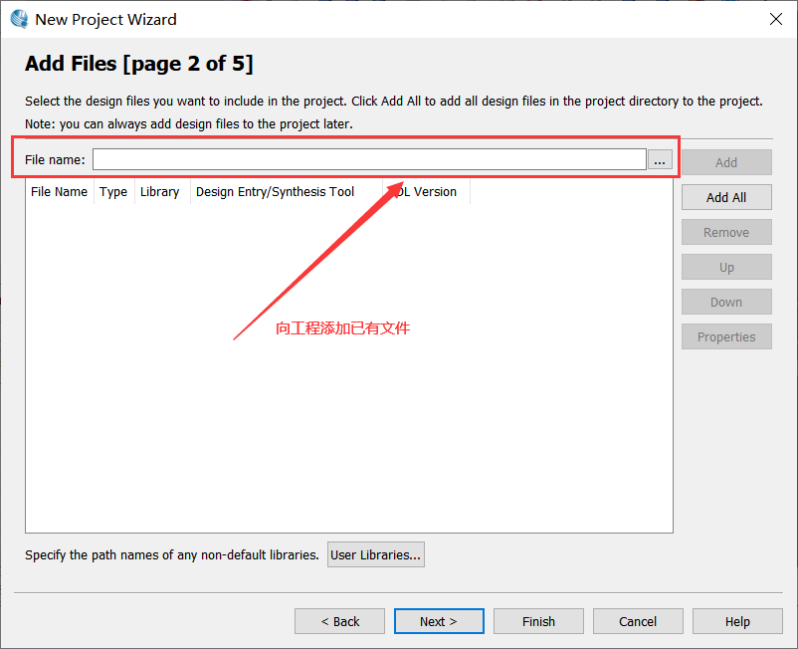
Task: Click the Type column header
Action: coord(113,192)
